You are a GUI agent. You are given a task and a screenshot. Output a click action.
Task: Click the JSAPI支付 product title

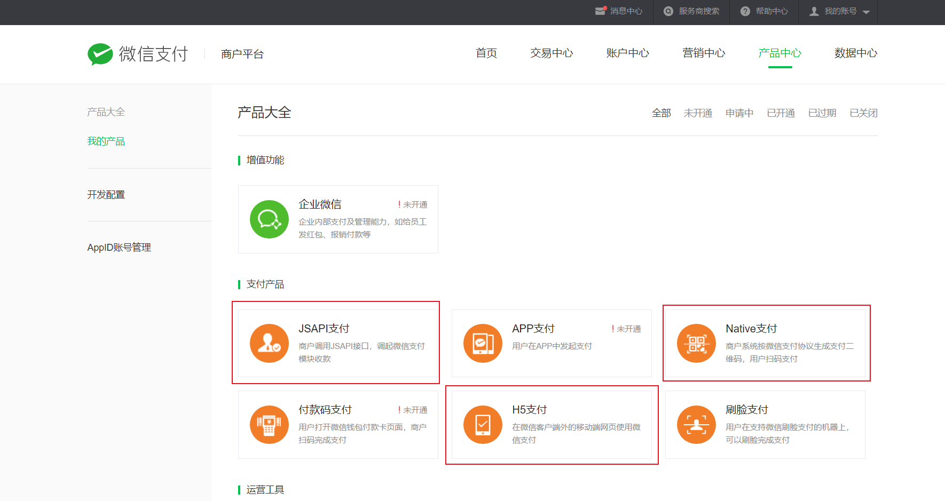(324, 329)
